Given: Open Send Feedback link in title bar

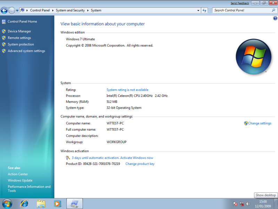Looking at the screenshot, I should click(x=240, y=3).
